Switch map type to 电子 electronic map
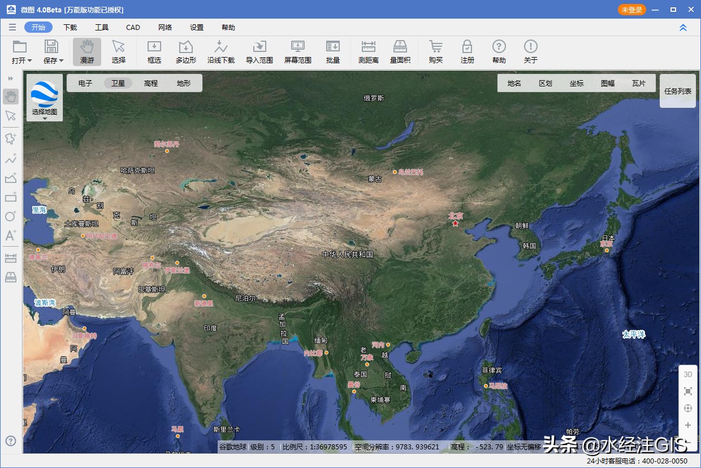This screenshot has width=701, height=468. tap(85, 82)
